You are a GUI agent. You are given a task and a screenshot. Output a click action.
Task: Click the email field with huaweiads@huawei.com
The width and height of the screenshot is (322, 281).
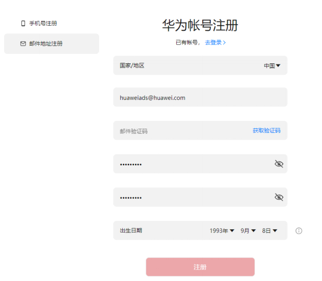pos(200,97)
